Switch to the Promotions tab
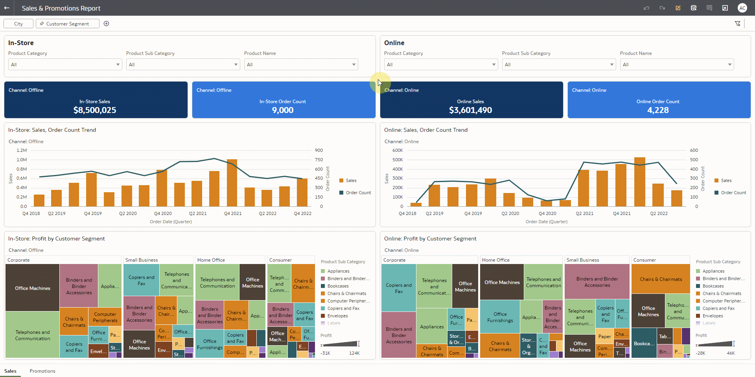 tap(42, 371)
